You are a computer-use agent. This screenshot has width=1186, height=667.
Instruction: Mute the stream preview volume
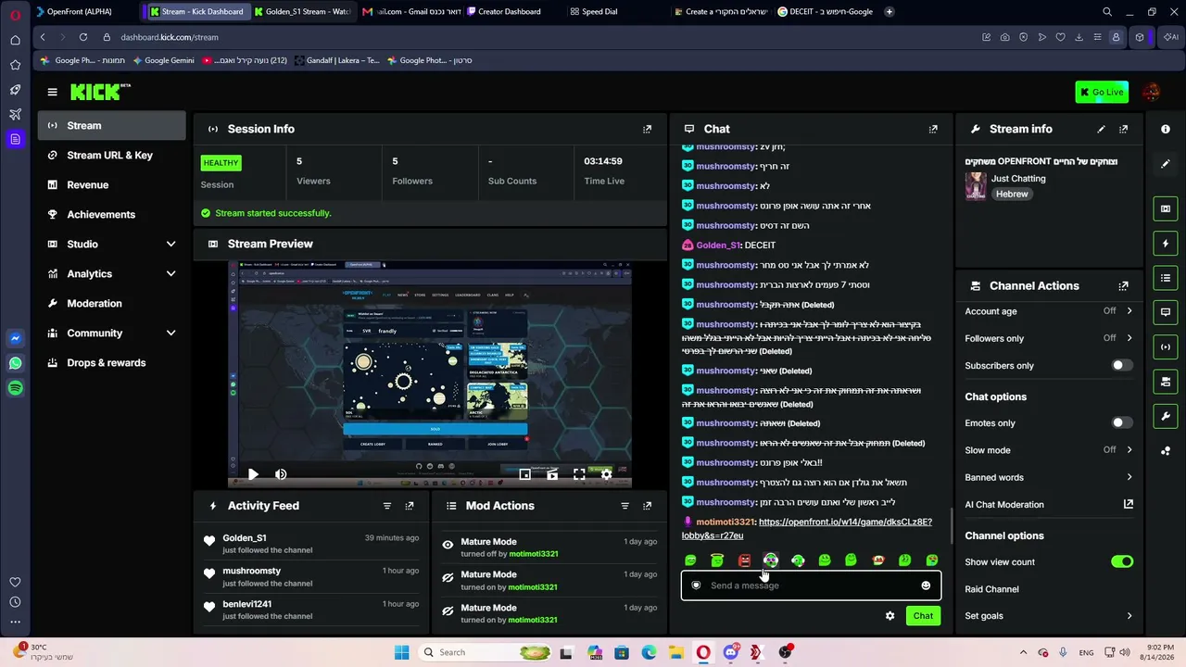click(x=281, y=474)
